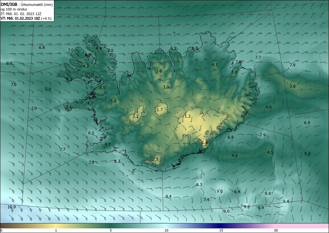The image size is (329, 233).
Task: Click the dark navy section of the color bar
Action: coord(220,226)
